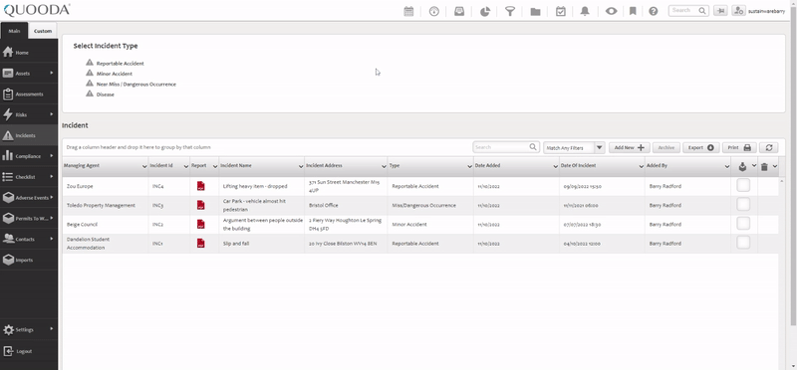Screen dimensions: 797x370
Task: Click the pin icon button beside top search
Action: pos(720,11)
